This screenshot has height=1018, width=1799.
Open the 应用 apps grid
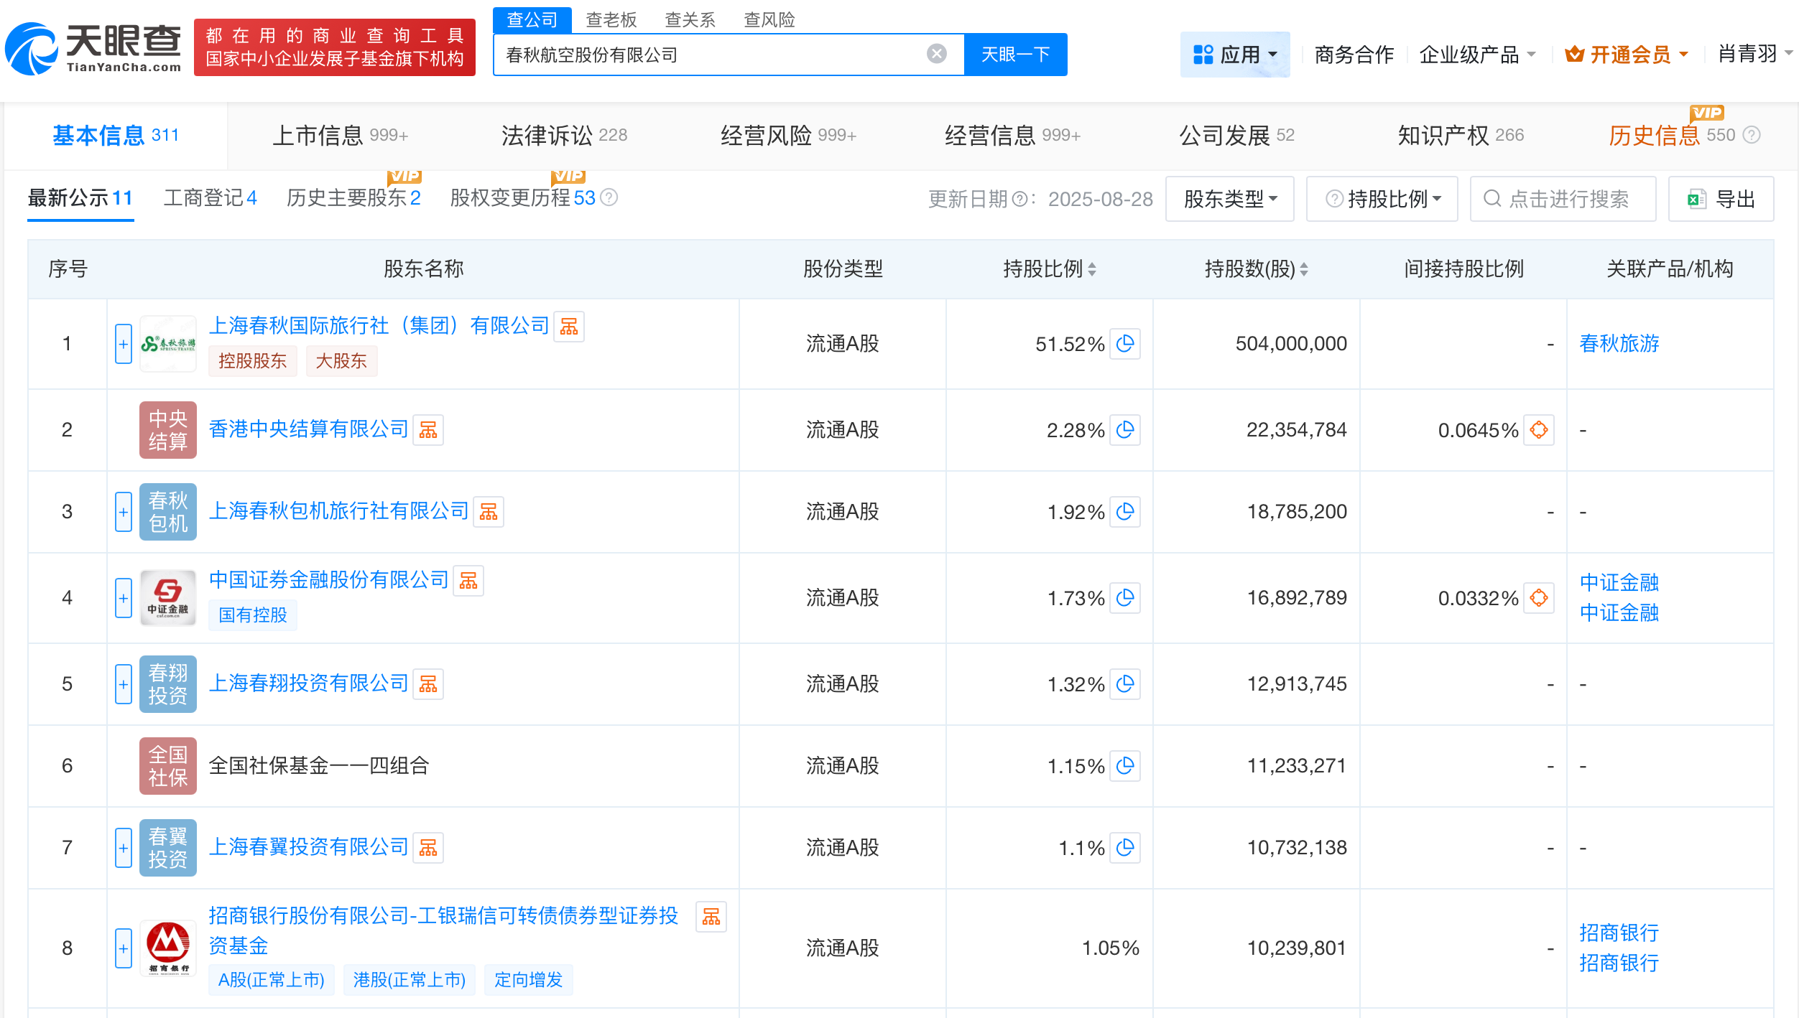[1235, 54]
